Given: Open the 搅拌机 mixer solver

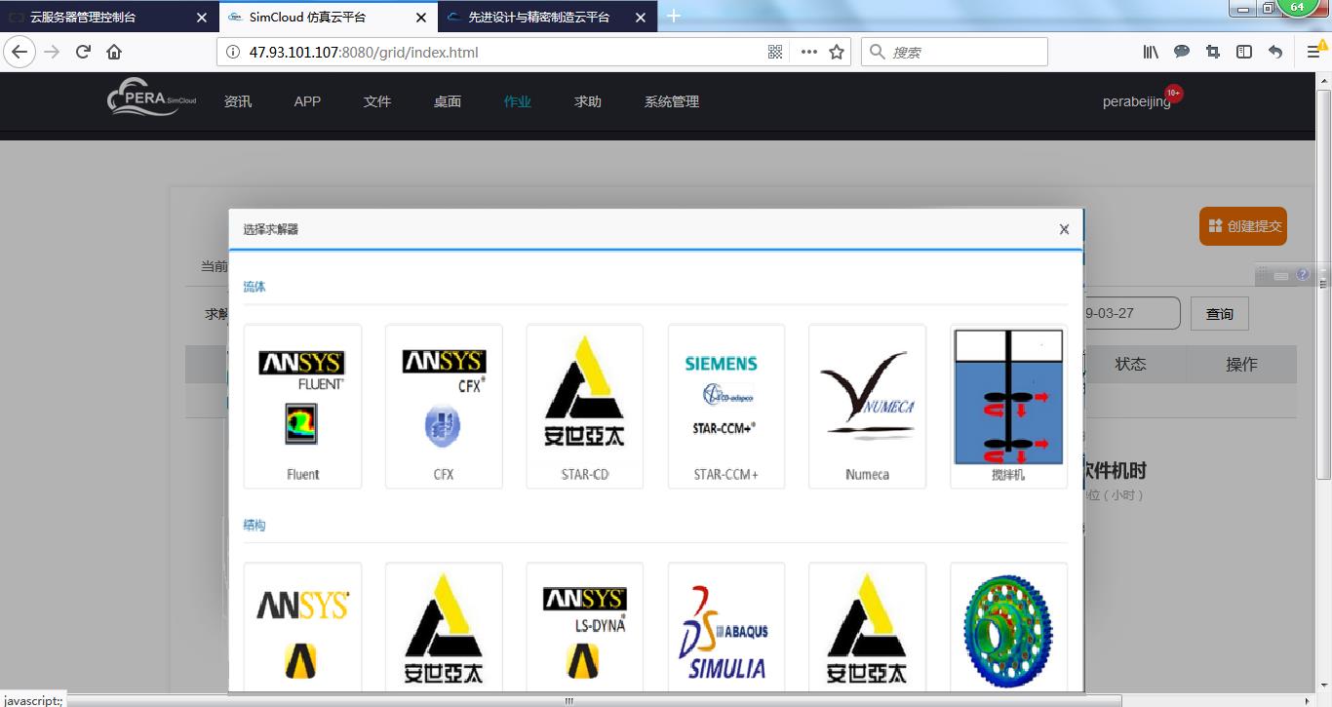Looking at the screenshot, I should pos(1008,407).
